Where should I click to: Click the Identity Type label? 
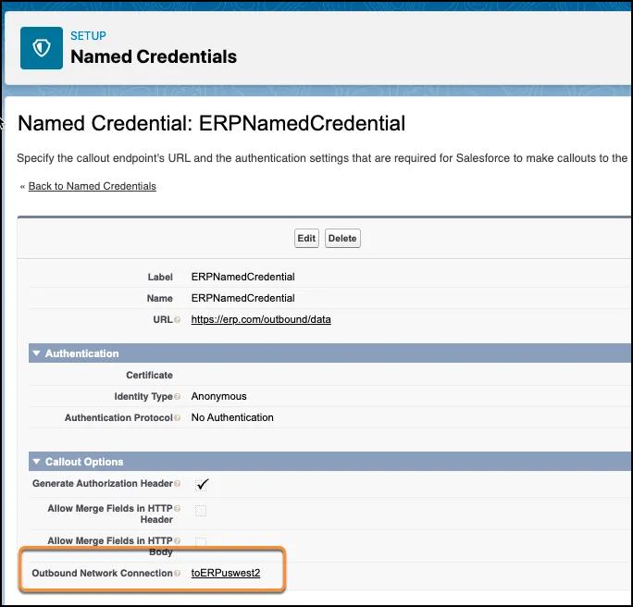point(143,396)
